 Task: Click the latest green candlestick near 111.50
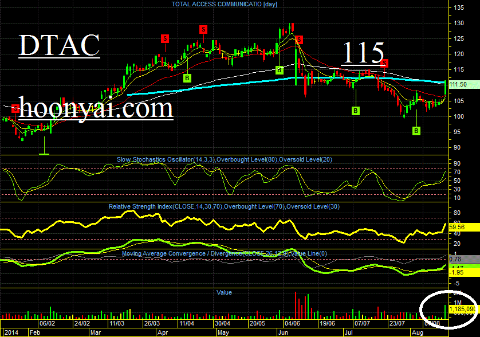[x=445, y=87]
